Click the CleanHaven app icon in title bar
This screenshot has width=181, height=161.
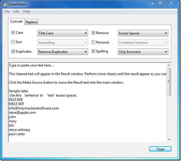(x=5, y=4)
